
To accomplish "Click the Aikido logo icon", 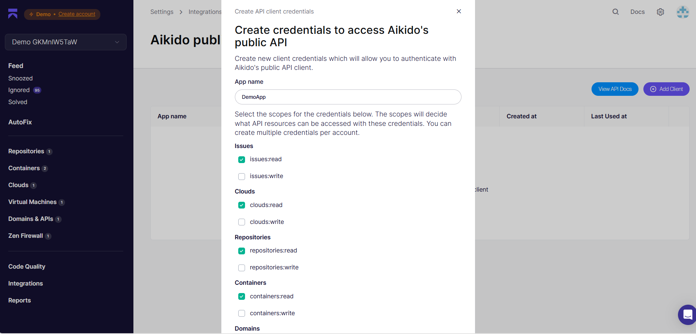I will [x=13, y=14].
